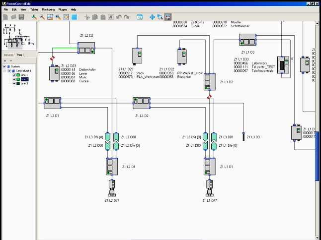
Task: Click the save diskette icon
Action: (x=22, y=17)
